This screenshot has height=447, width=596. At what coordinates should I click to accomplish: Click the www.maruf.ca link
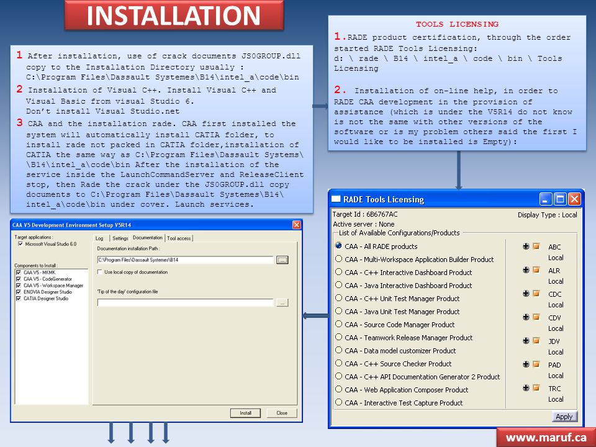(546, 438)
